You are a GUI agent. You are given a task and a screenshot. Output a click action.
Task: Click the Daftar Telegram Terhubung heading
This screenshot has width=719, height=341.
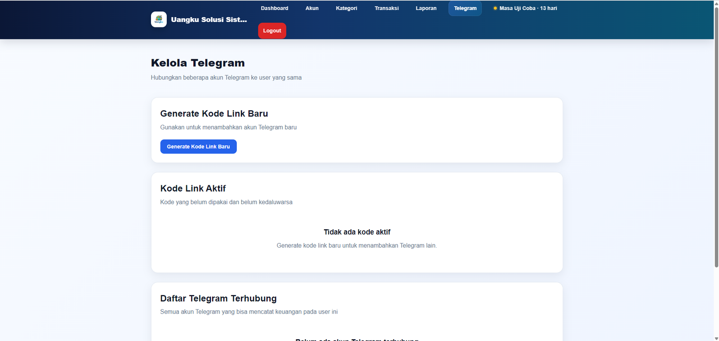(x=218, y=298)
